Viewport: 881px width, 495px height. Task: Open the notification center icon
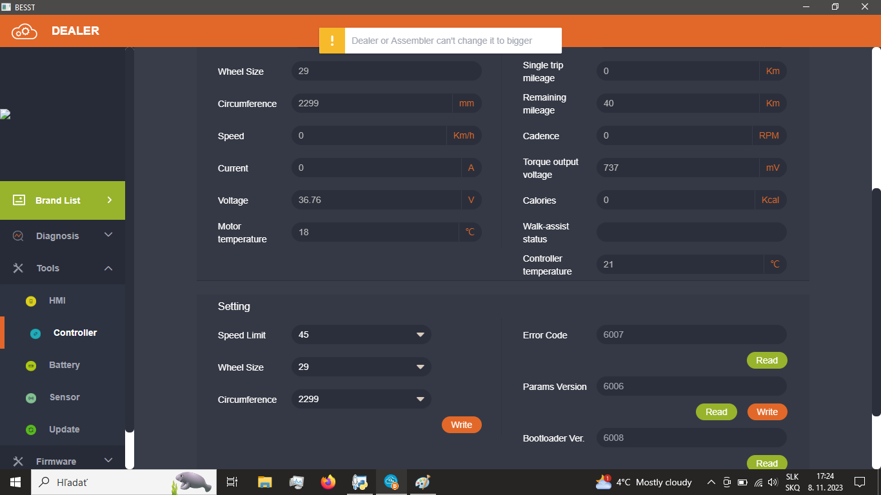860,482
